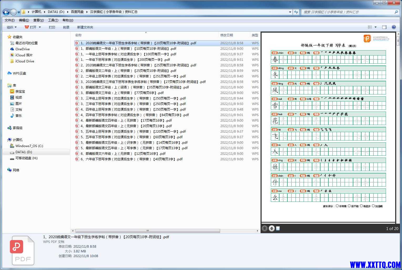Open the 编辑(E) menu
The height and width of the screenshot is (270, 402).
(24, 20)
